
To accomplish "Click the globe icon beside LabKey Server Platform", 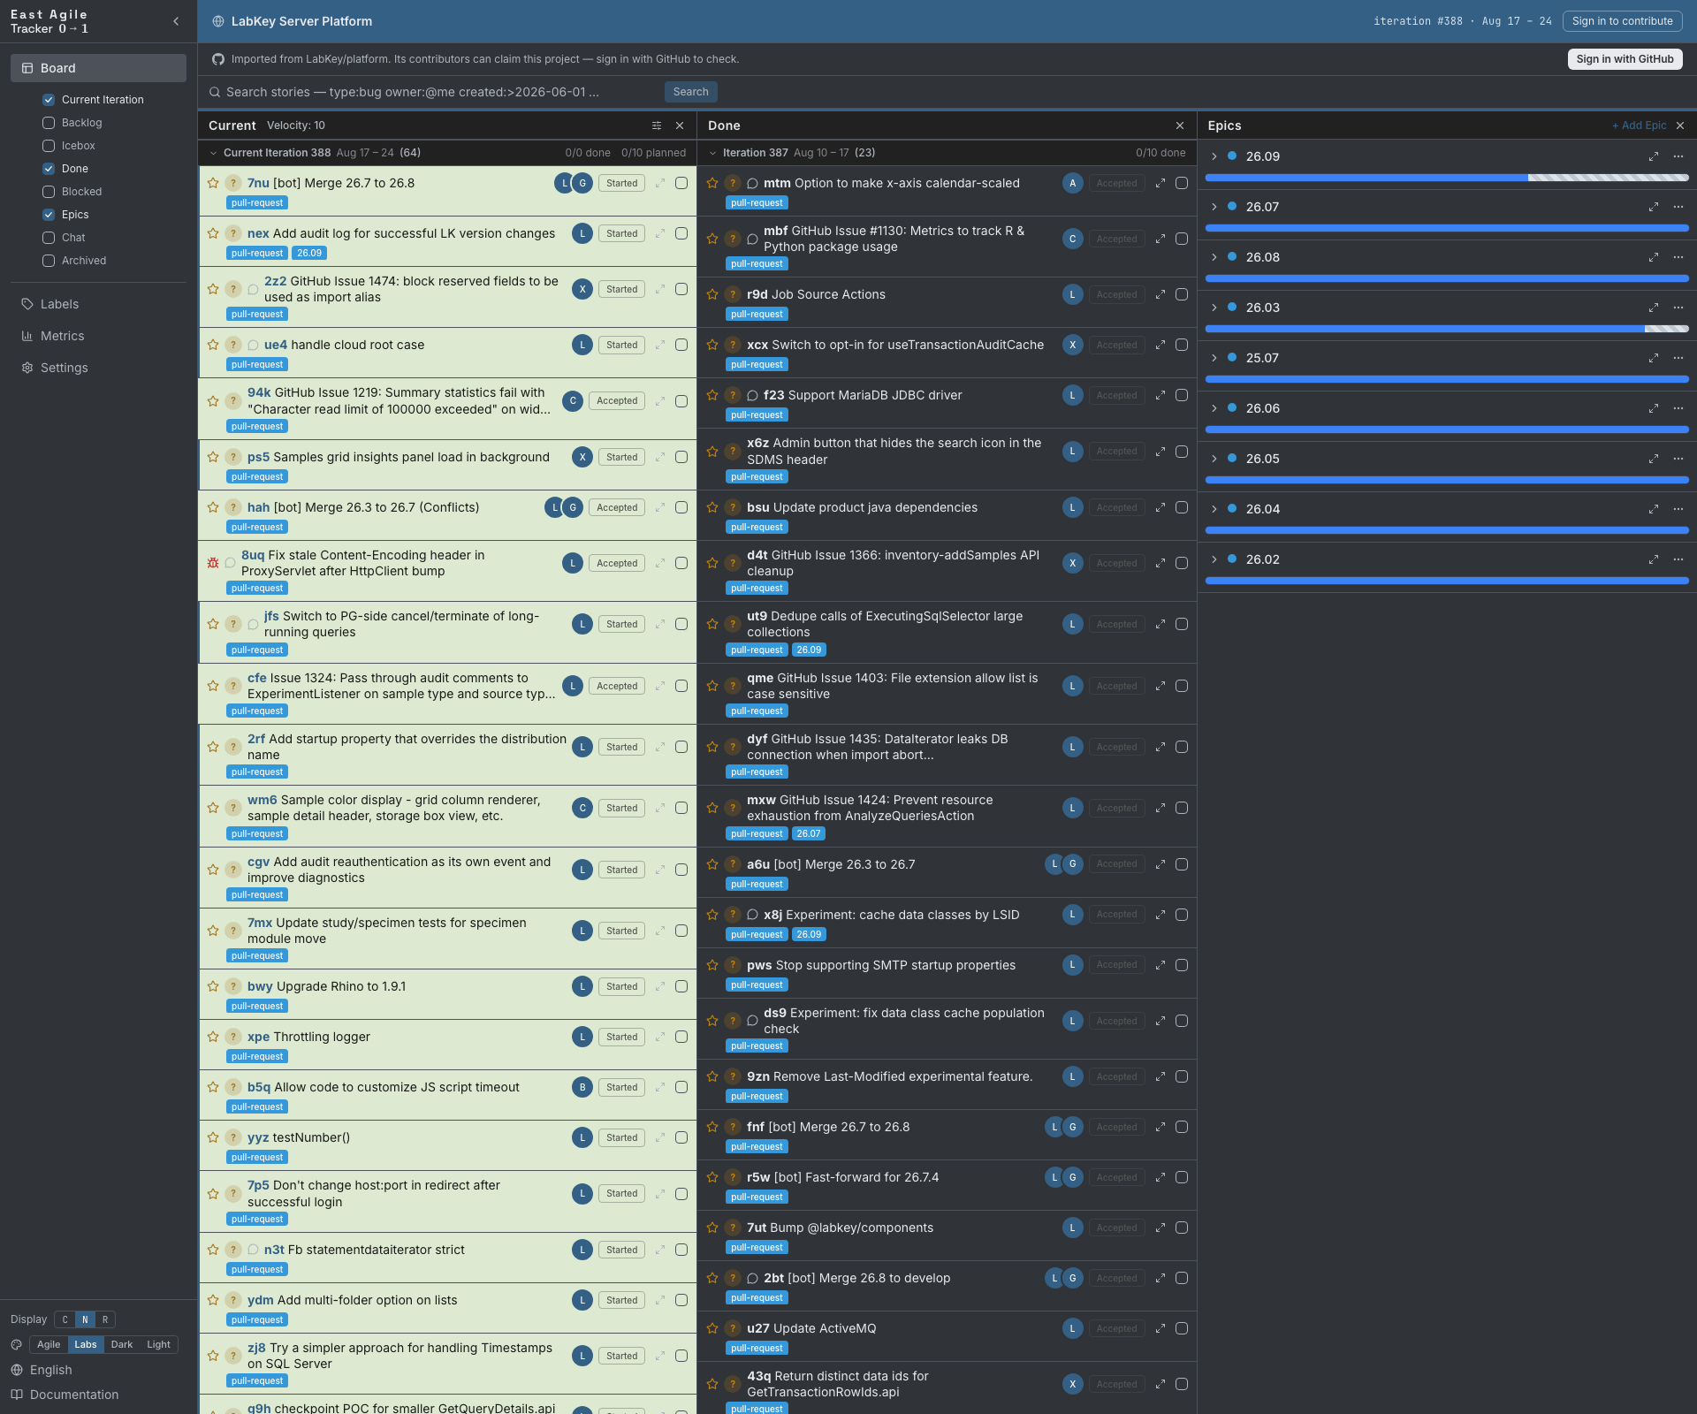I will point(218,21).
